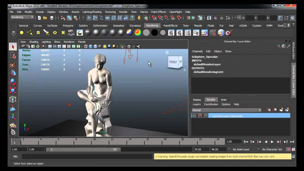This screenshot has height=171, width=304.
Task: Create an area light from shelf
Action: pos(55,33)
